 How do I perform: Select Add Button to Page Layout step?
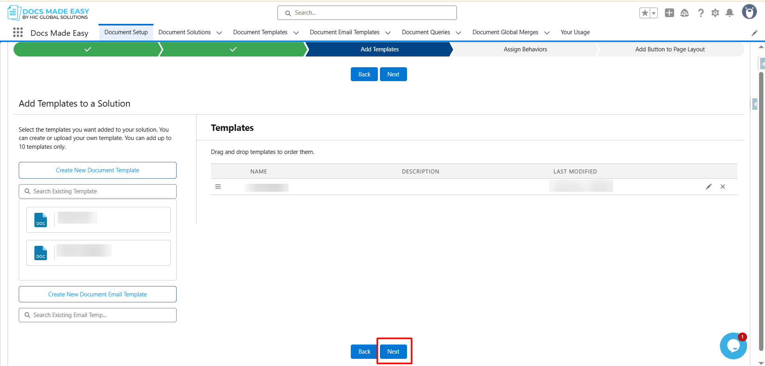670,49
